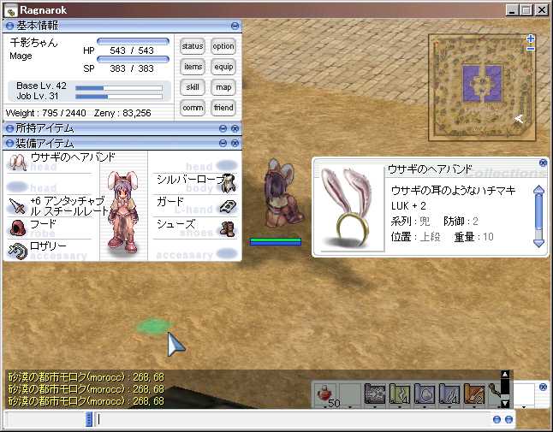
Task: Click the equip button
Action: (223, 67)
